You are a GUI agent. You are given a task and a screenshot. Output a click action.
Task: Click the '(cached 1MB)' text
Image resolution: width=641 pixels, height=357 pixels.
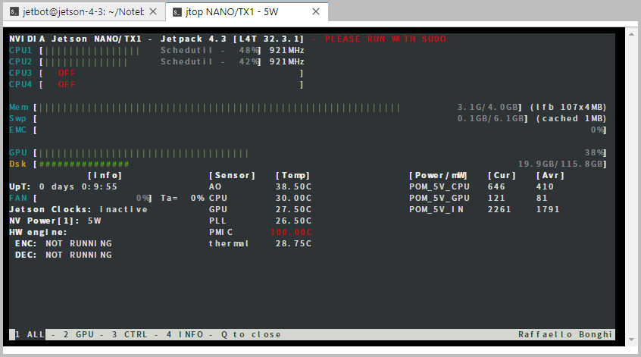click(571, 118)
